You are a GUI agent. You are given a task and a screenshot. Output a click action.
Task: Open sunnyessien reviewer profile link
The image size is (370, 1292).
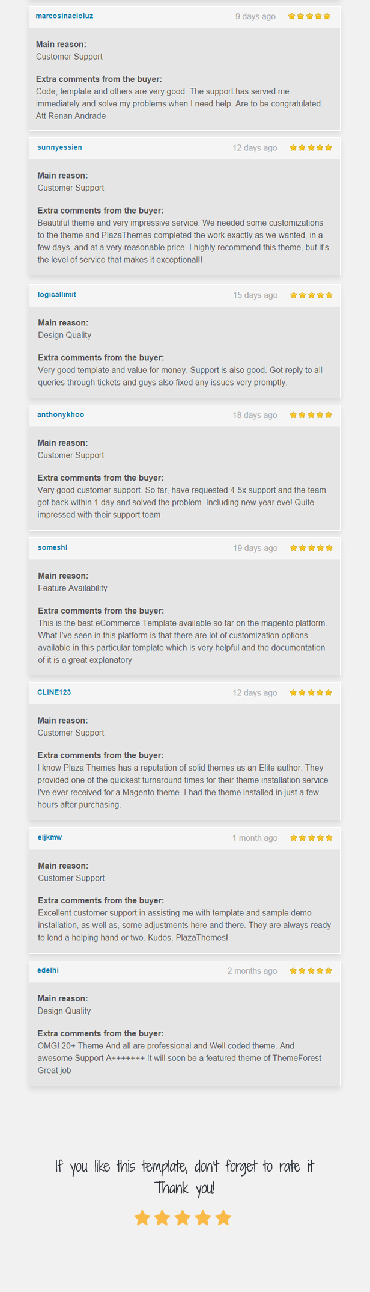tap(59, 147)
